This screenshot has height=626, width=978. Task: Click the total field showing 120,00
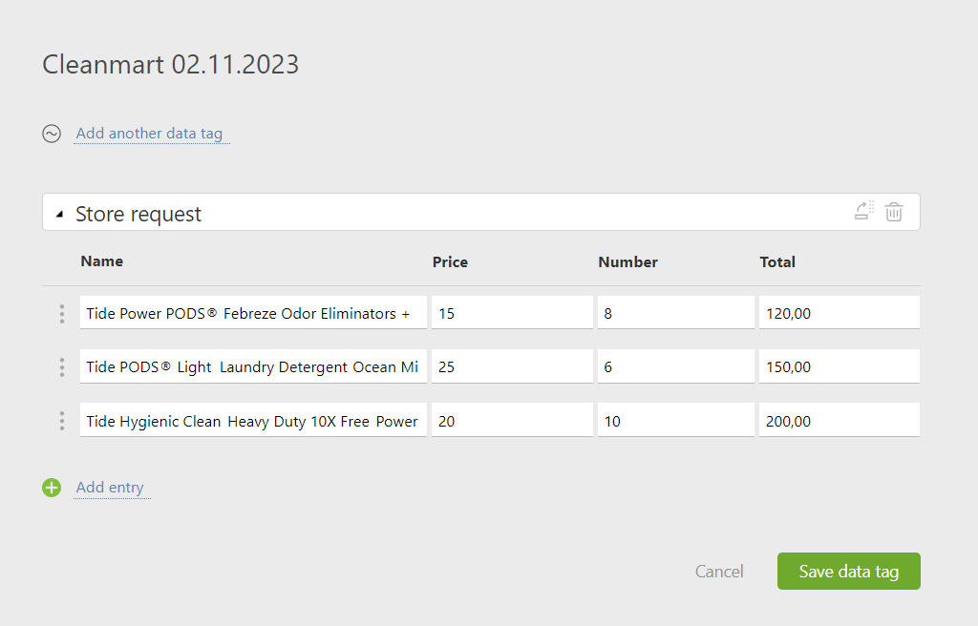coord(840,312)
